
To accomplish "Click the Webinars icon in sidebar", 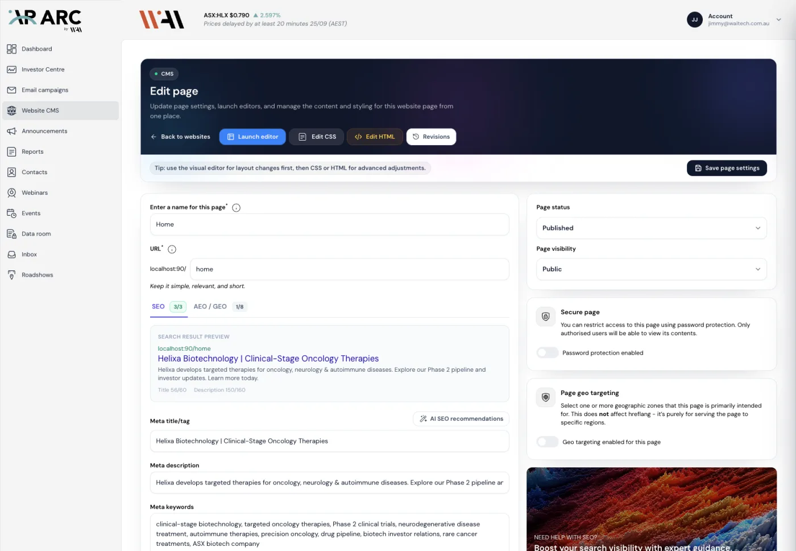I will 11,192.
